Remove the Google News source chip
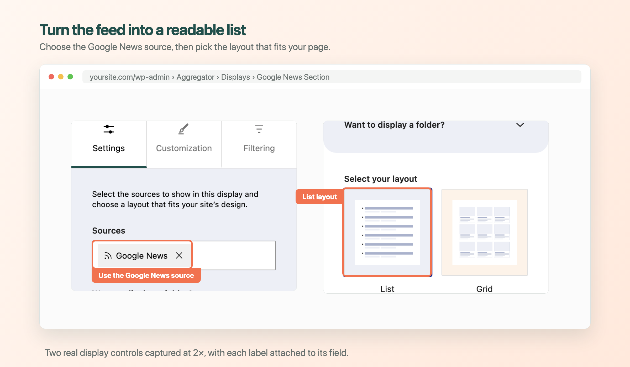Image resolution: width=630 pixels, height=367 pixels. coord(179,256)
